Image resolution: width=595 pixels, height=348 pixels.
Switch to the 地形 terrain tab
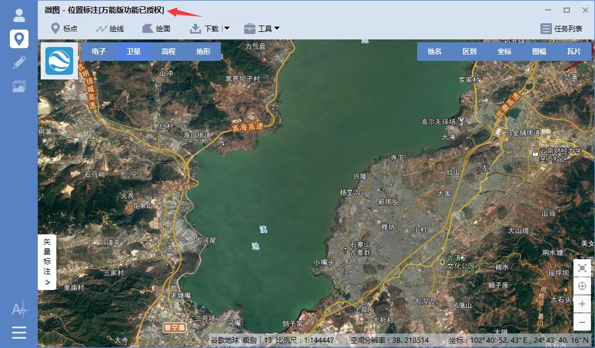(x=203, y=52)
